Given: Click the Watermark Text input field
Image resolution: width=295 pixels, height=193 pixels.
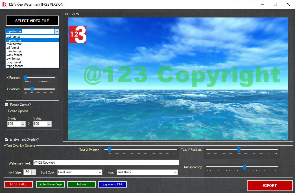Looking at the screenshot, I should 106,163.
